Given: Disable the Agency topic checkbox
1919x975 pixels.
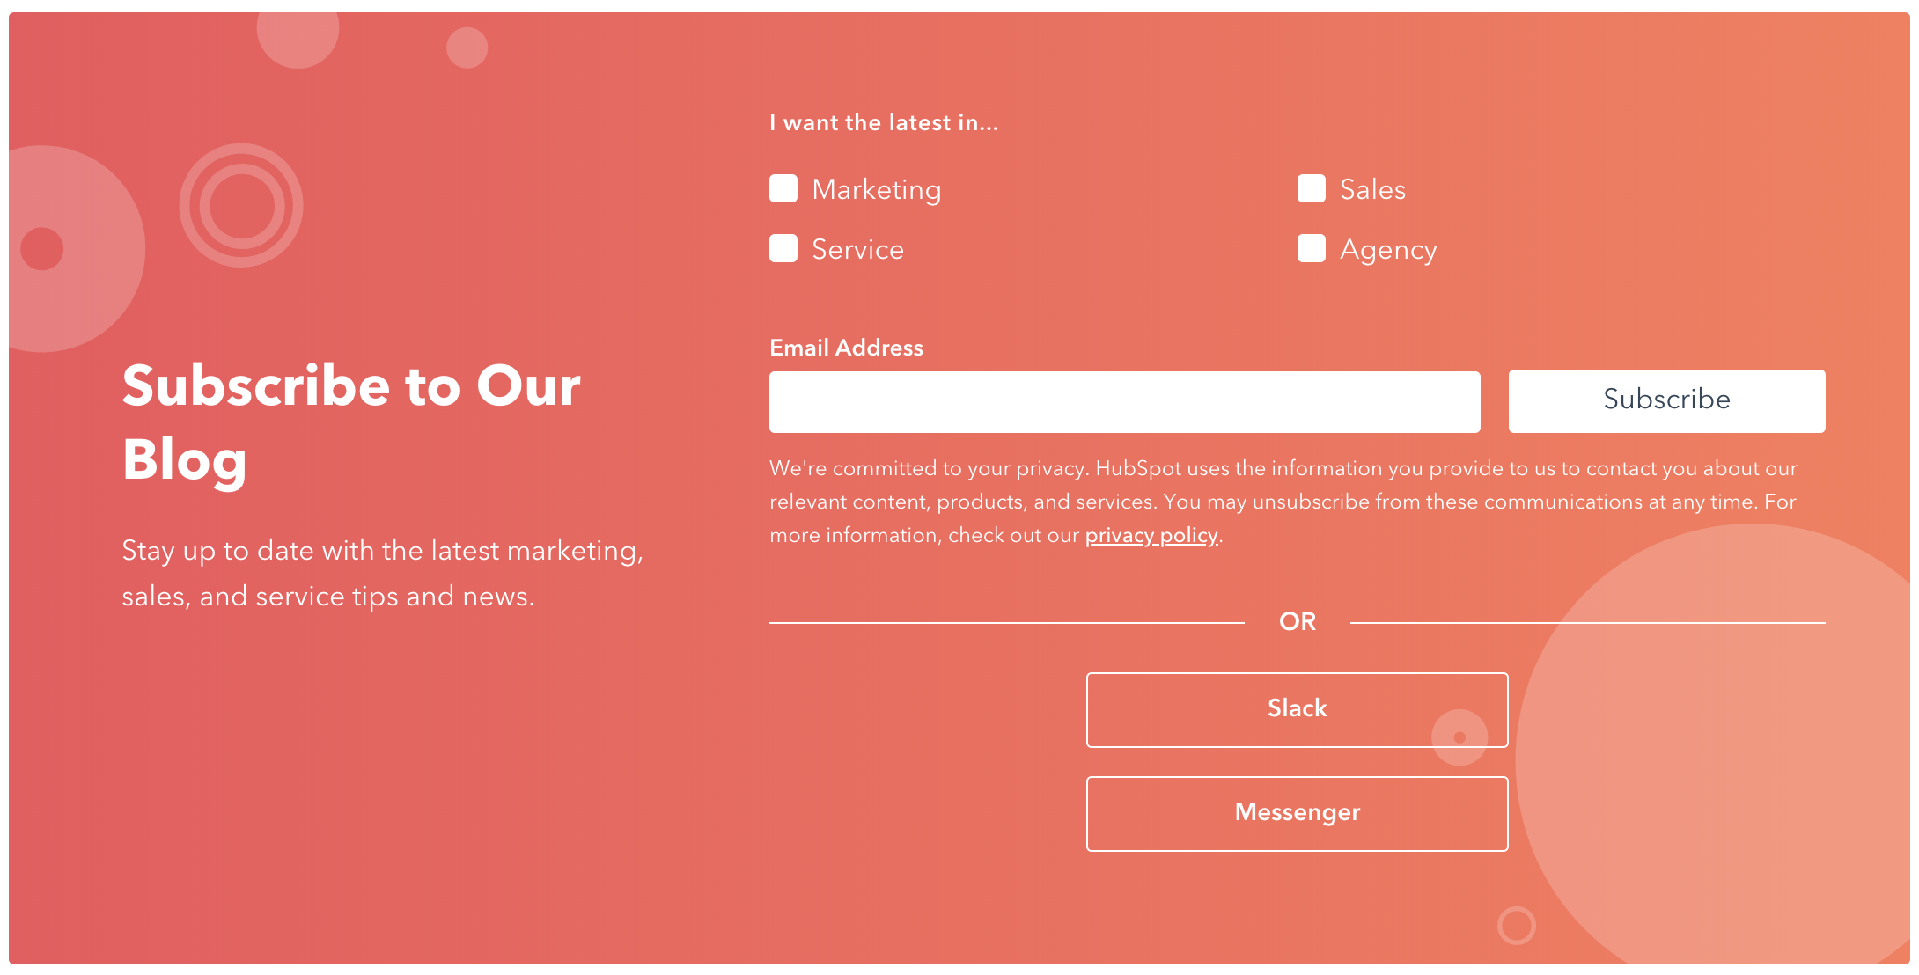Looking at the screenshot, I should (x=1312, y=249).
